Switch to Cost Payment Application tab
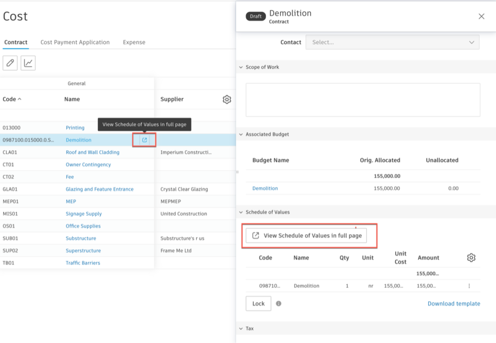Screen dimensions: 496x343 75,42
